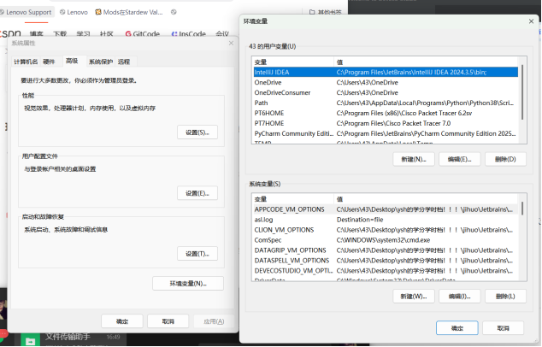The image size is (542, 347).
Task: Switch to 远程 tab in 系统属性
Action: [124, 62]
